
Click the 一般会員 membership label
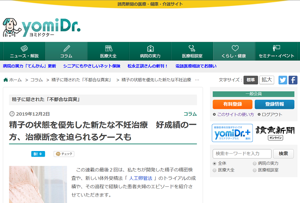[x=254, y=94]
